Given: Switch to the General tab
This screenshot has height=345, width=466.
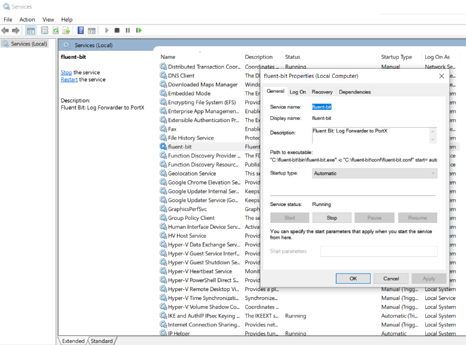Looking at the screenshot, I should [275, 91].
